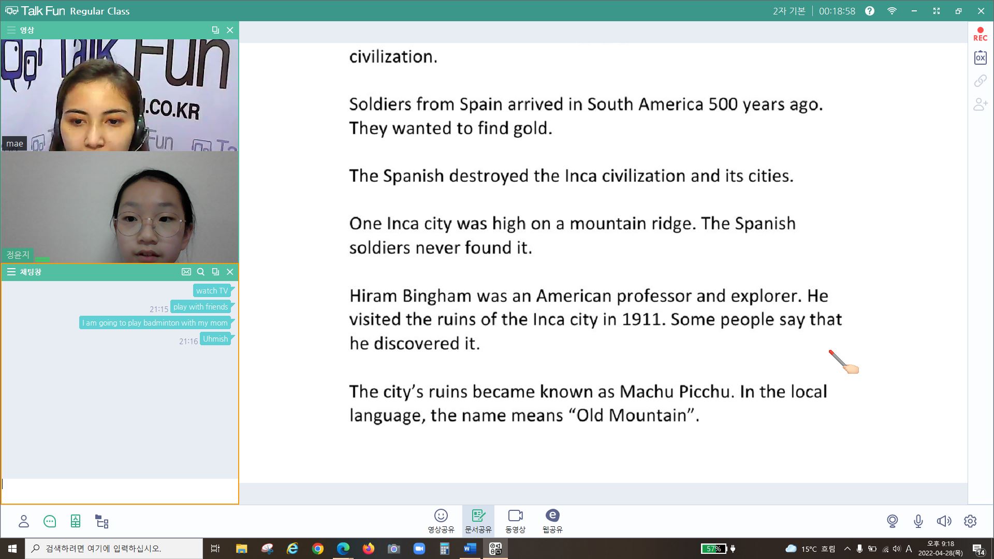Open the layout tree icon
Viewport: 994px width, 559px height.
coord(102,521)
